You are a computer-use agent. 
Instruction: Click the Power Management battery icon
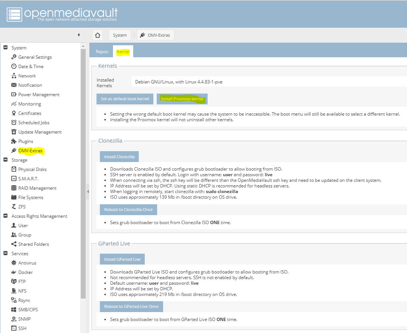14,94
